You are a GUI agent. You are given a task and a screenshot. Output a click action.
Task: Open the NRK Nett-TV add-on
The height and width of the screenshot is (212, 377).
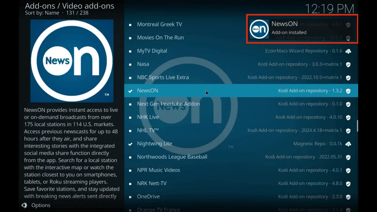(x=152, y=183)
